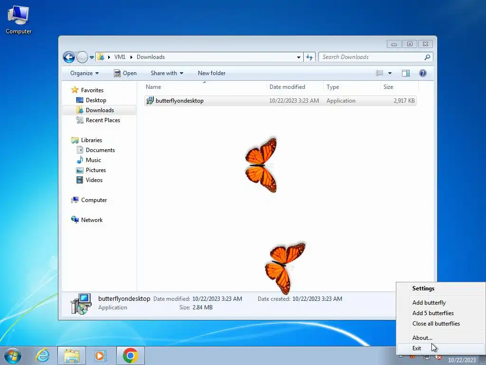This screenshot has height=365, width=486.
Task: Select Favorites in the navigation pane
Action: 92,90
